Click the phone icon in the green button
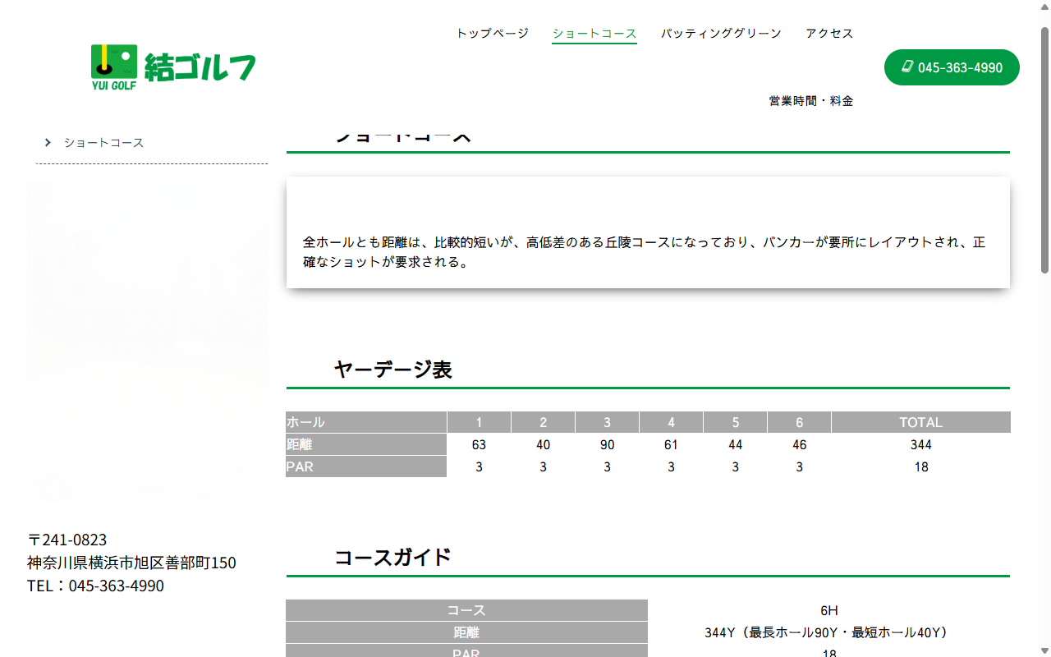The image size is (1051, 657). tap(907, 67)
